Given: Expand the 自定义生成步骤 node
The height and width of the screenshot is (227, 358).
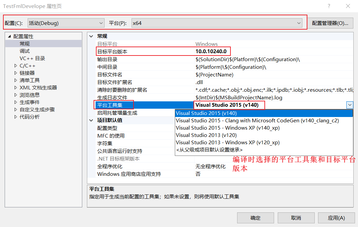Looking at the screenshot, I should pyautogui.click(x=16, y=109).
